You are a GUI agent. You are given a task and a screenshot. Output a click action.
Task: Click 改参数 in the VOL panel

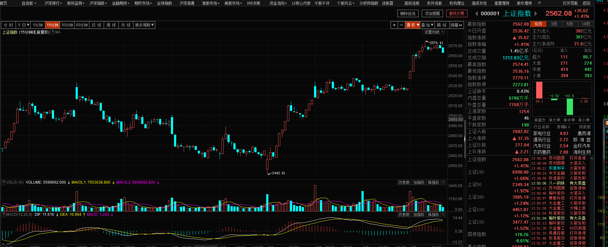pyautogui.click(x=404, y=182)
